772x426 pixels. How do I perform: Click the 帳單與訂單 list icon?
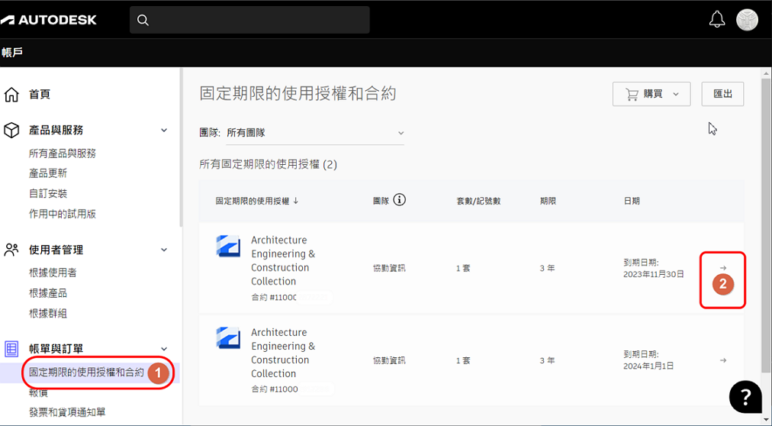11,349
